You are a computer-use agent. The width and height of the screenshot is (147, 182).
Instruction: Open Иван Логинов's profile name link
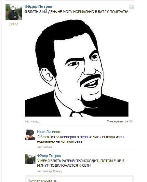pyautogui.click(x=48, y=132)
